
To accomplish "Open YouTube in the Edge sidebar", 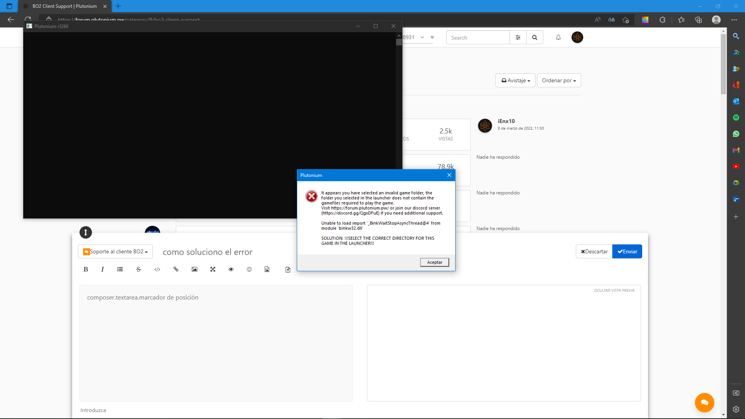I will click(736, 166).
